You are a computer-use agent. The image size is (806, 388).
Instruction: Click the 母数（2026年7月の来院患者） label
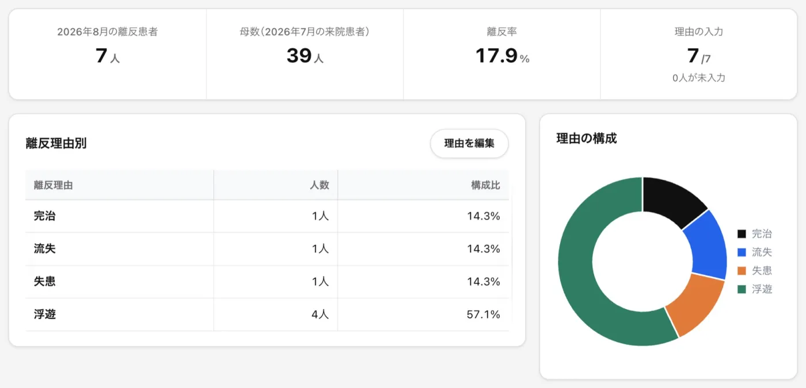point(305,32)
